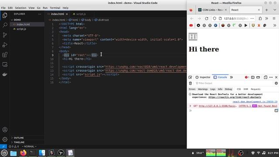
Task: Open react-devtools link in console
Action: point(235,97)
